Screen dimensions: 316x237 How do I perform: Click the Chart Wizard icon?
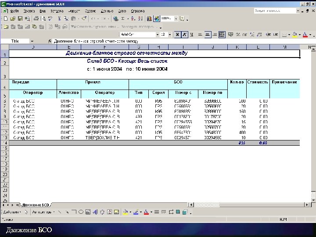click(149, 19)
